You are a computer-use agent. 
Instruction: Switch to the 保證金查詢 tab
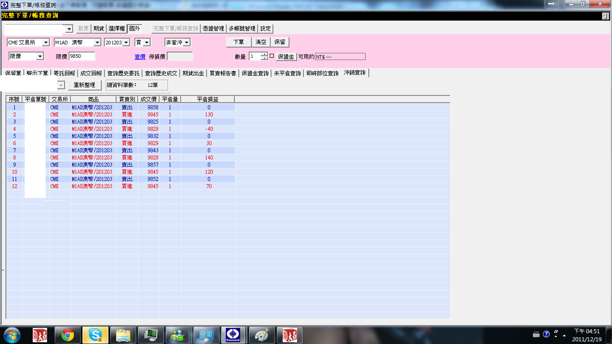[x=255, y=73]
